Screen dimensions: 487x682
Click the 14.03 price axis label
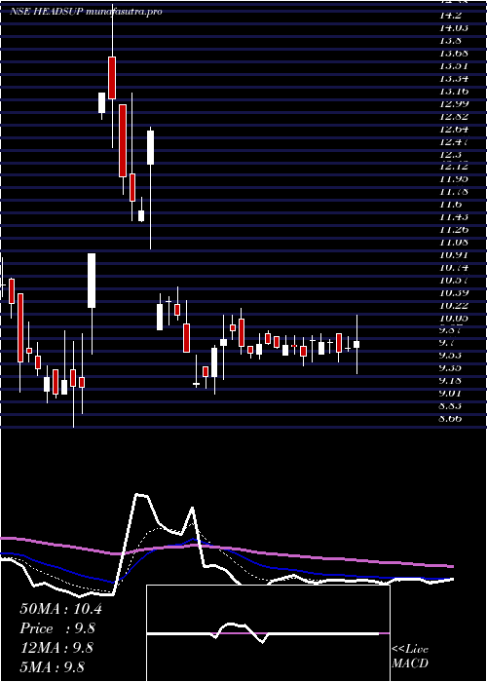pyautogui.click(x=454, y=28)
